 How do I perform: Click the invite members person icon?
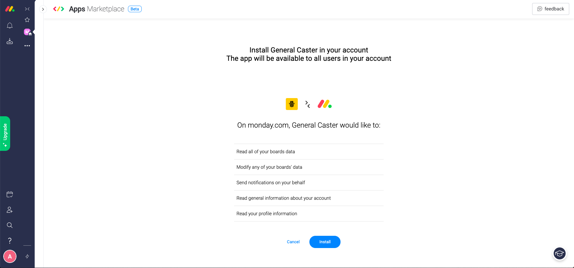(x=10, y=210)
